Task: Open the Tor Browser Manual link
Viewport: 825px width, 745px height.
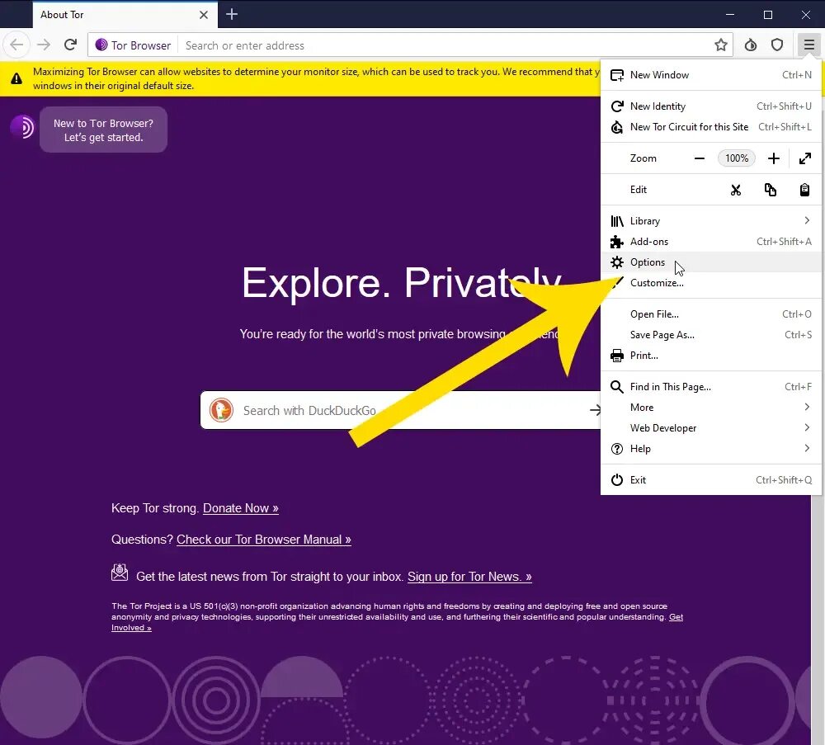Action: [264, 540]
